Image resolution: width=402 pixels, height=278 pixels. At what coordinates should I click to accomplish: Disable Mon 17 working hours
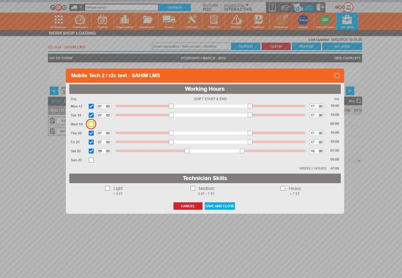tap(91, 106)
